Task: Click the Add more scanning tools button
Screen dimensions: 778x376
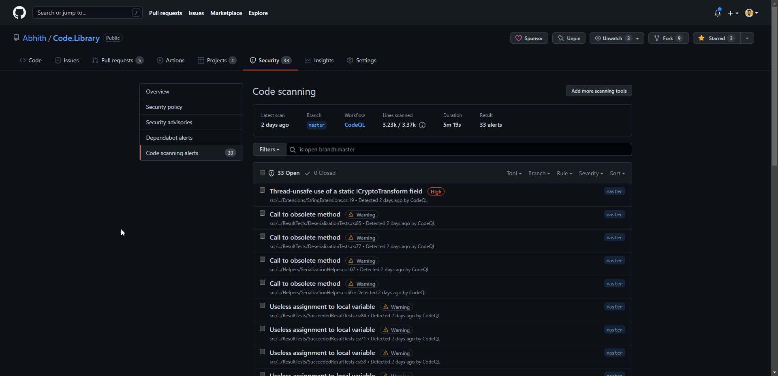Action: 598,91
